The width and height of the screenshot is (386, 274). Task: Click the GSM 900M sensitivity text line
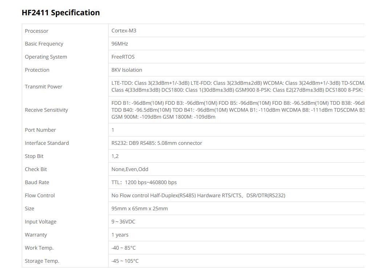tap(163, 117)
